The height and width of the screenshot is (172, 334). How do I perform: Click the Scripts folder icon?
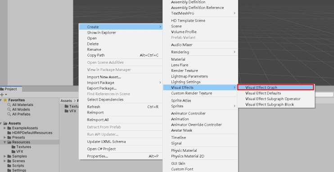click(x=9, y=166)
